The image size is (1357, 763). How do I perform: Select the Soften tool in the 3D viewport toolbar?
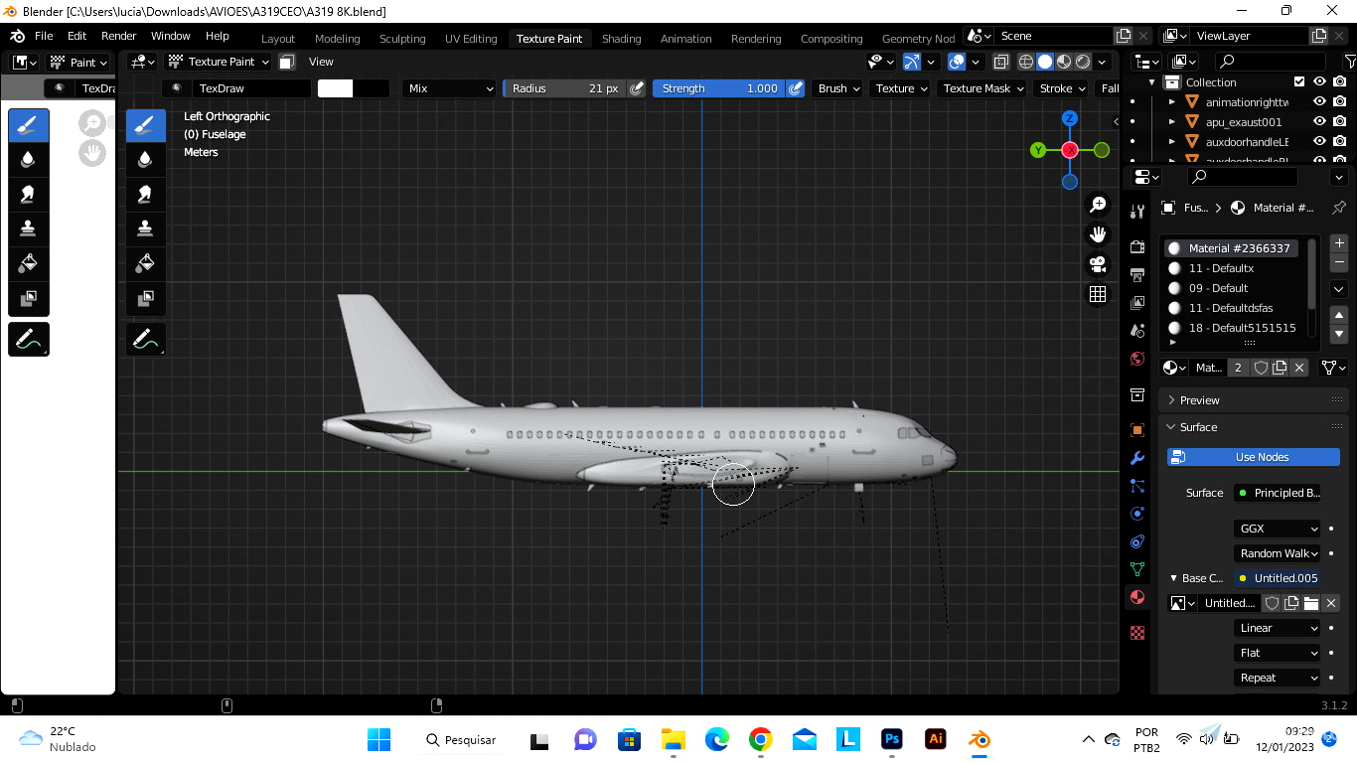(146, 159)
